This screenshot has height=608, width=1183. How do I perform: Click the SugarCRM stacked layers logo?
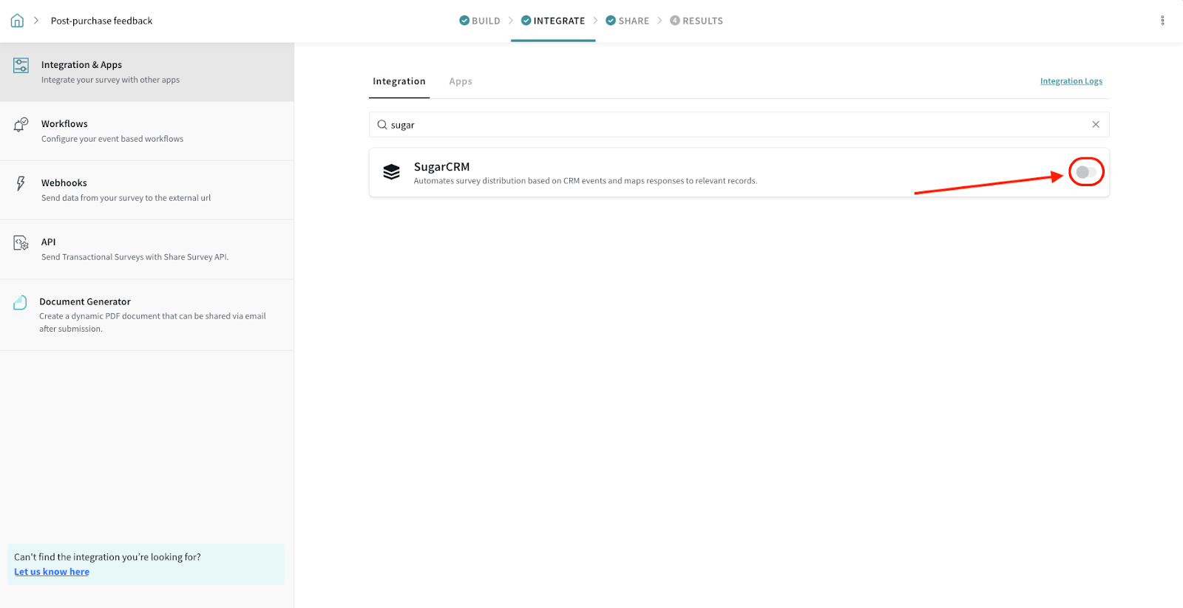click(x=391, y=172)
